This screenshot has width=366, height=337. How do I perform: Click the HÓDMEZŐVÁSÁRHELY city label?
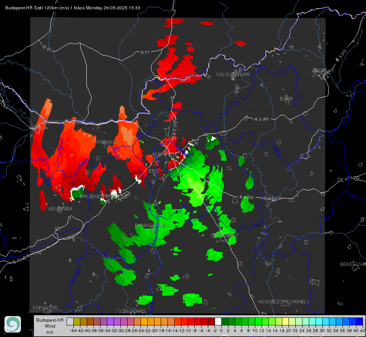tap(284, 302)
